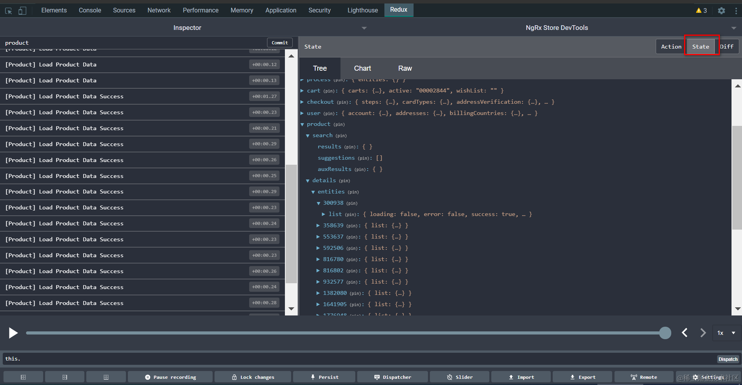
Task: Open the DevTools more options menu
Action: (736, 11)
